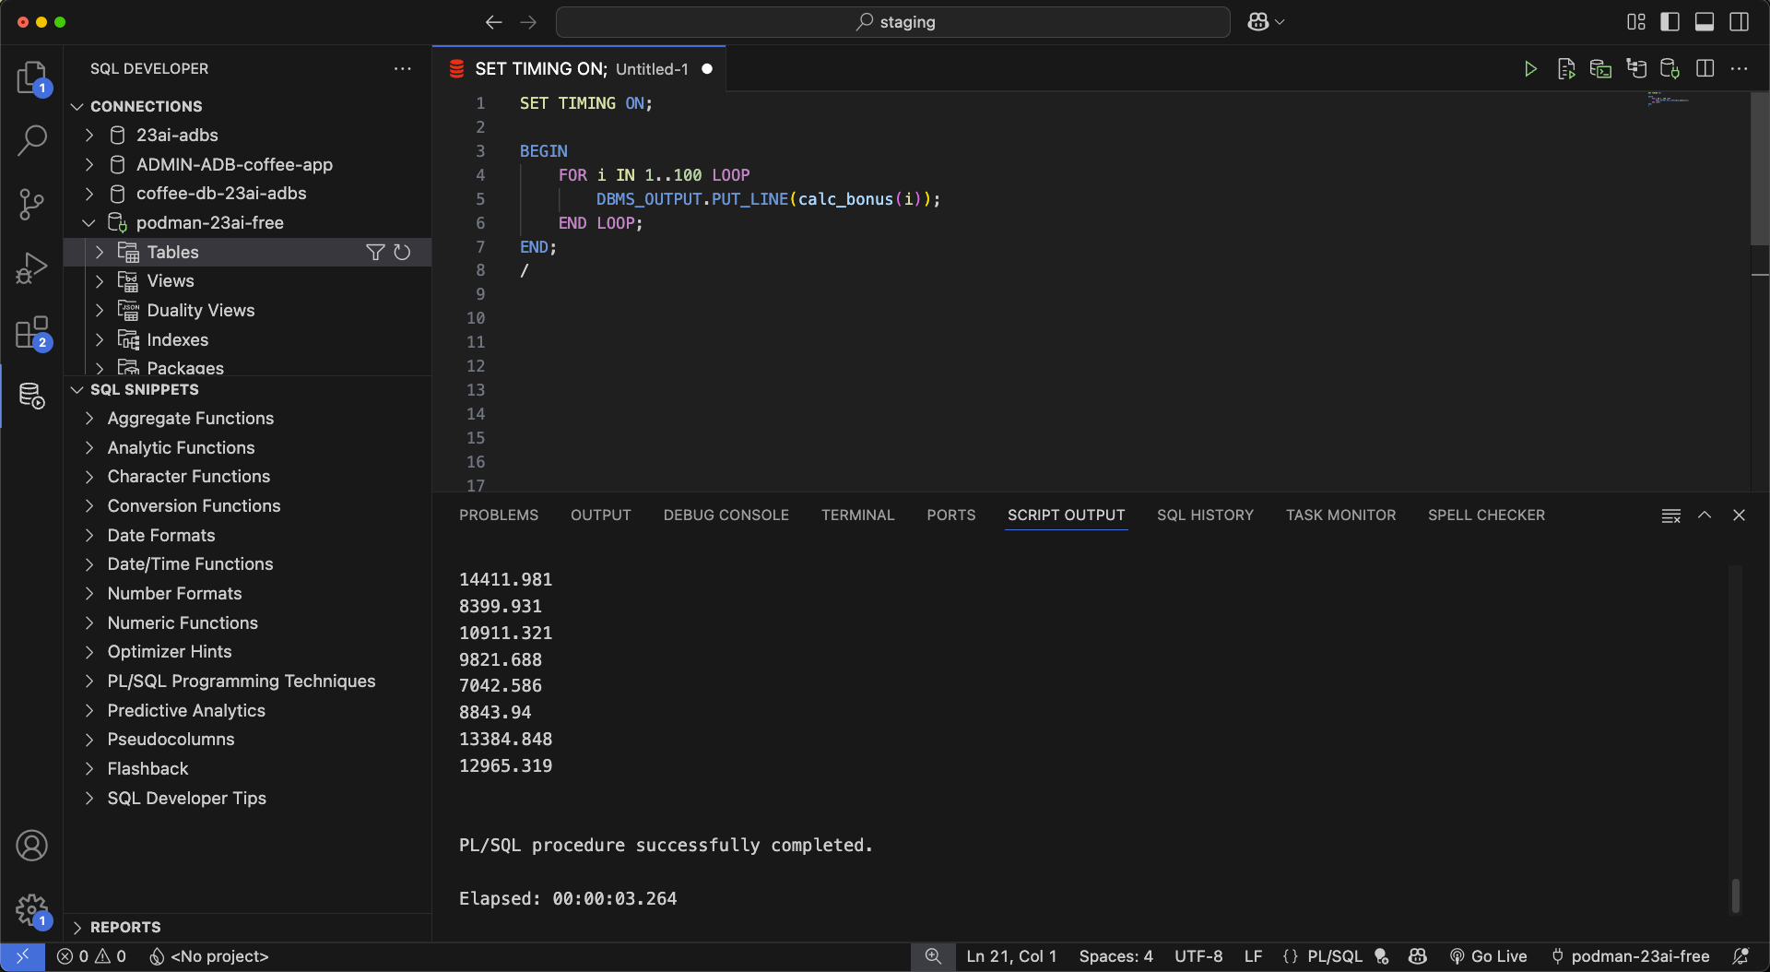Refresh the Tables node
The height and width of the screenshot is (972, 1770).
(x=402, y=252)
